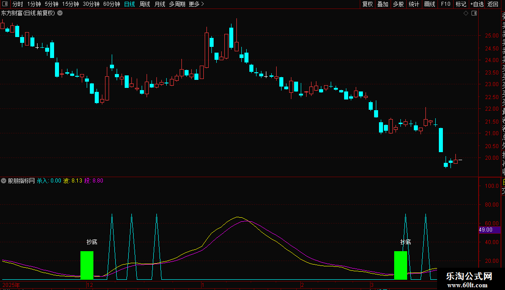The image size is (505, 290).
Task: Open F10 company info
Action: tap(446, 4)
